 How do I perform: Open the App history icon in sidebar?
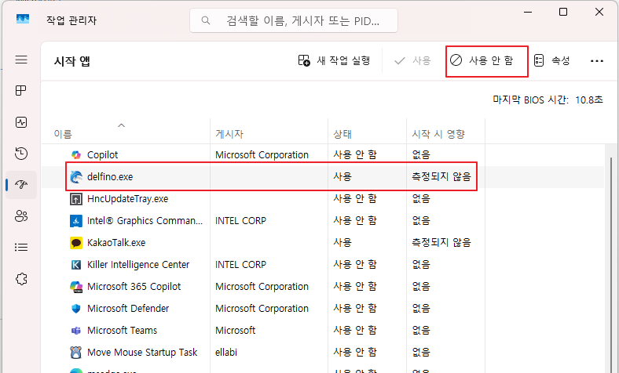click(x=21, y=154)
